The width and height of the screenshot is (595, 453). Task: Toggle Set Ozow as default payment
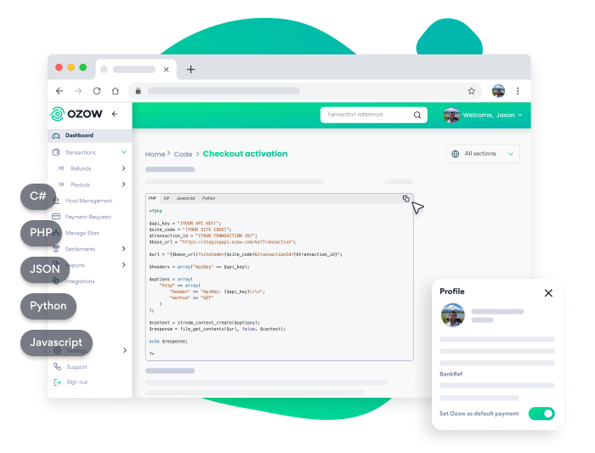(541, 414)
